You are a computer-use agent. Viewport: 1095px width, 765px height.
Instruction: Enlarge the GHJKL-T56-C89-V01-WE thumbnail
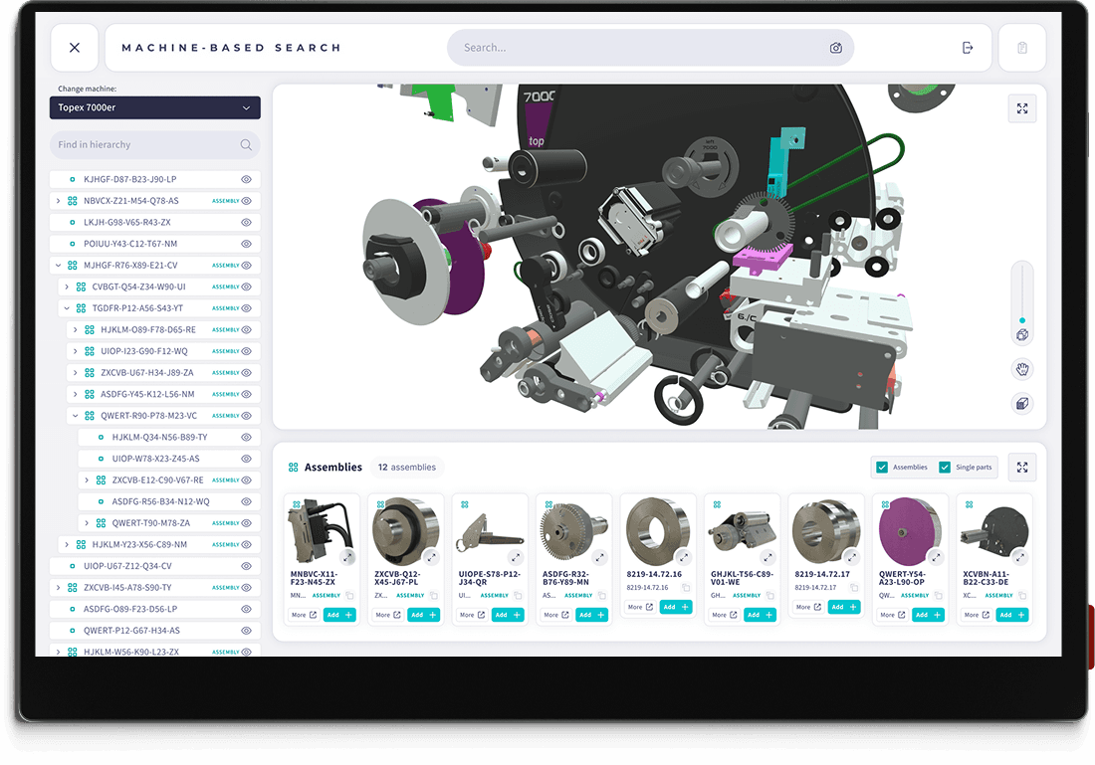[x=768, y=557]
